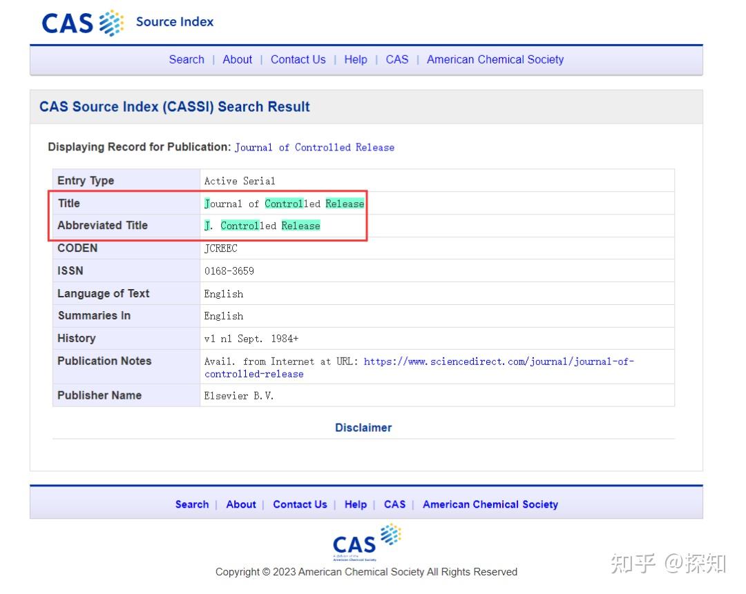Click the Entry Type value Active Serial

tap(240, 181)
